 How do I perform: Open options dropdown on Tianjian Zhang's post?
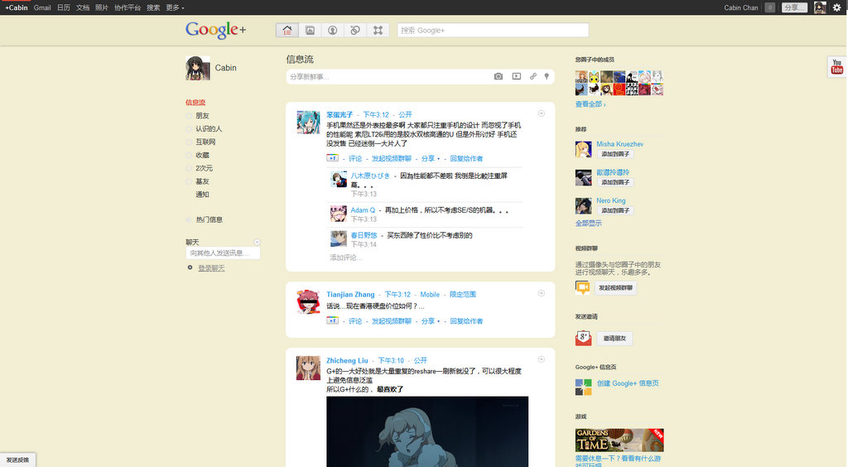(x=541, y=293)
